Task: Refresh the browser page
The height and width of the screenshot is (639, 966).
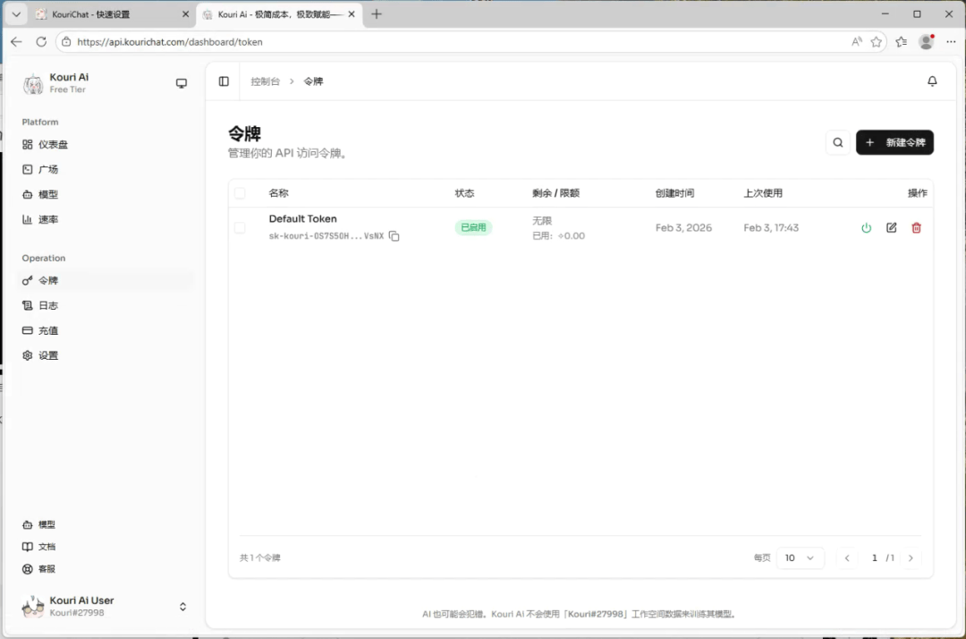Action: tap(41, 42)
